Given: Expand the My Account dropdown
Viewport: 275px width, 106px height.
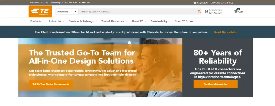Looking at the screenshot, I should [x=217, y=13].
